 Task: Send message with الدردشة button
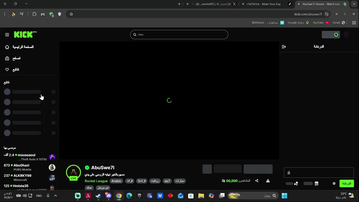[347, 183]
